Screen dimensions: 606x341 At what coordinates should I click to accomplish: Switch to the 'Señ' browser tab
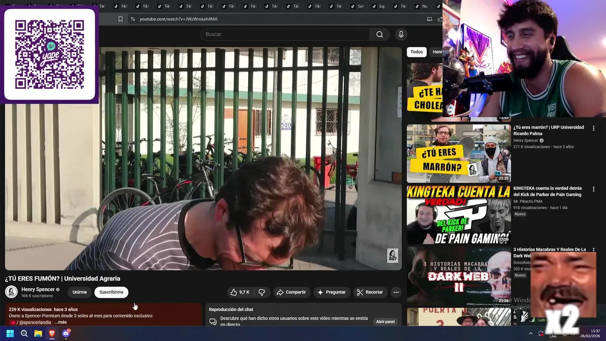[x=357, y=6]
